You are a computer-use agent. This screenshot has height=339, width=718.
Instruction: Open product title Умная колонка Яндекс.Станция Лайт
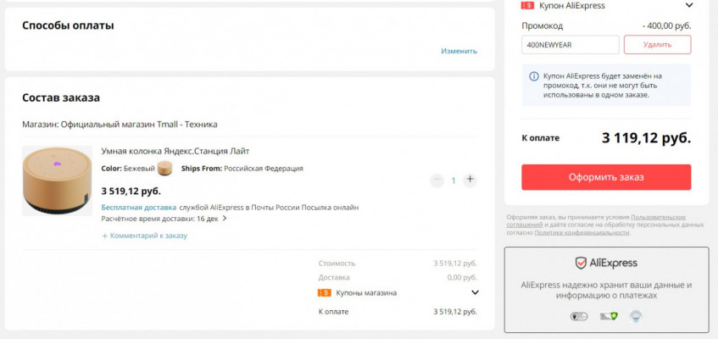coord(175,151)
